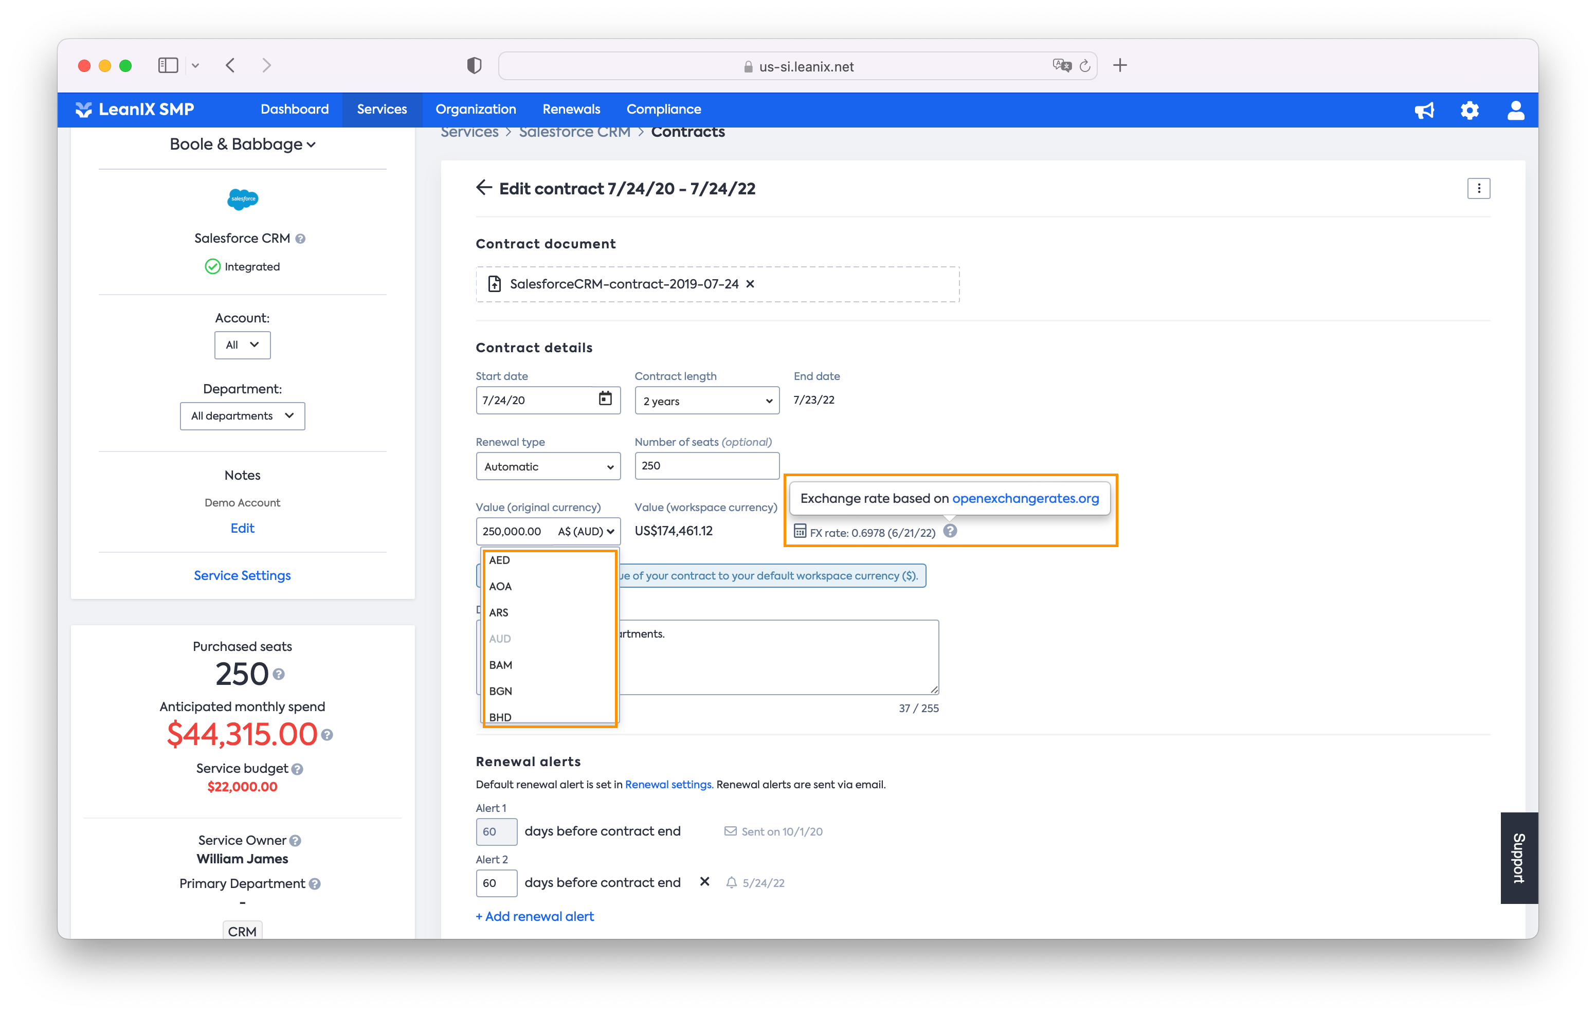Open the user profile icon
This screenshot has height=1015, width=1596.
click(x=1515, y=110)
